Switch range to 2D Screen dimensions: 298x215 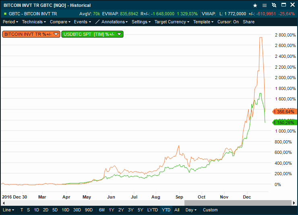click(x=46, y=210)
